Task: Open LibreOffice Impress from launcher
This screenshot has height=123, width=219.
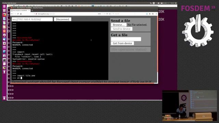Action: click(4, 27)
